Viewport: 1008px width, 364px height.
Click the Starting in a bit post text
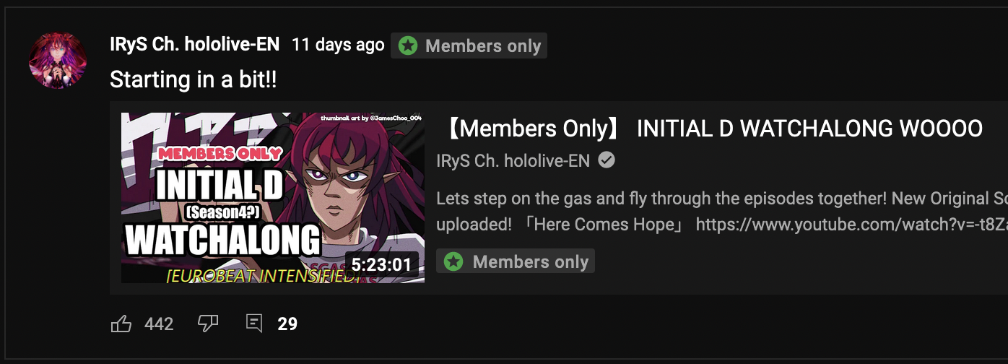(x=193, y=79)
